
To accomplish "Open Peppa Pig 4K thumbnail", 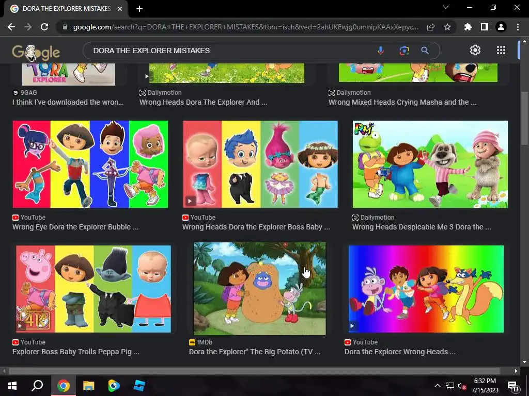I will click(x=94, y=289).
